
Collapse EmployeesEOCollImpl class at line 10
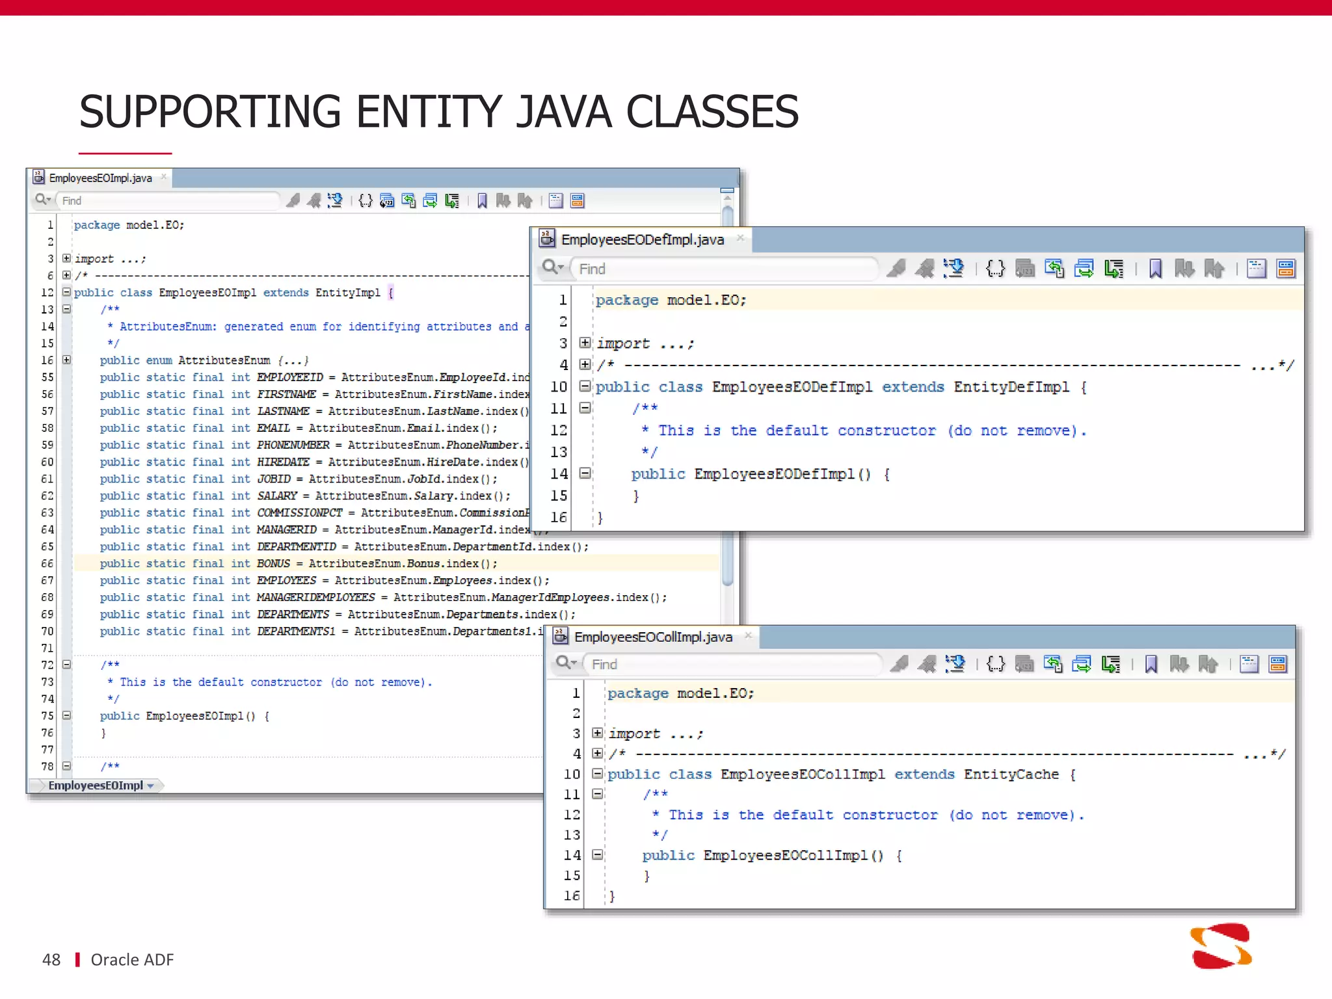click(597, 773)
